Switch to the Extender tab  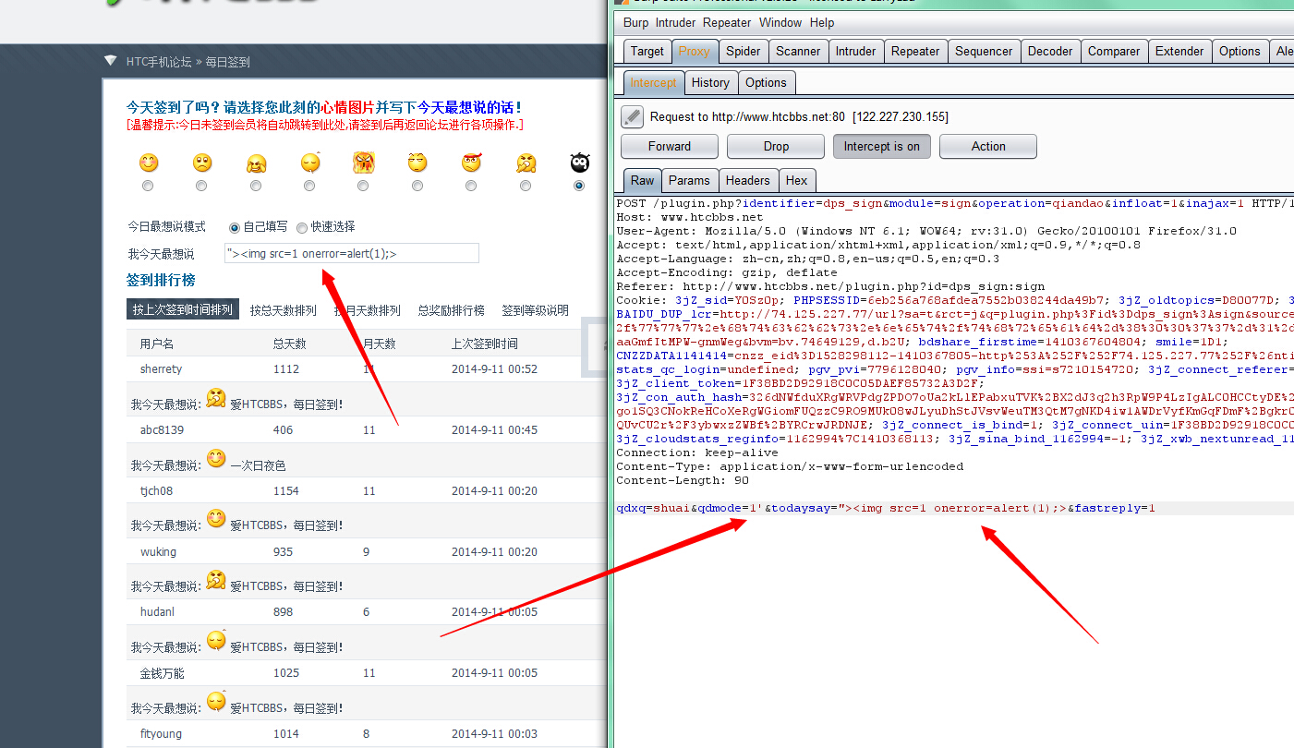tap(1179, 52)
